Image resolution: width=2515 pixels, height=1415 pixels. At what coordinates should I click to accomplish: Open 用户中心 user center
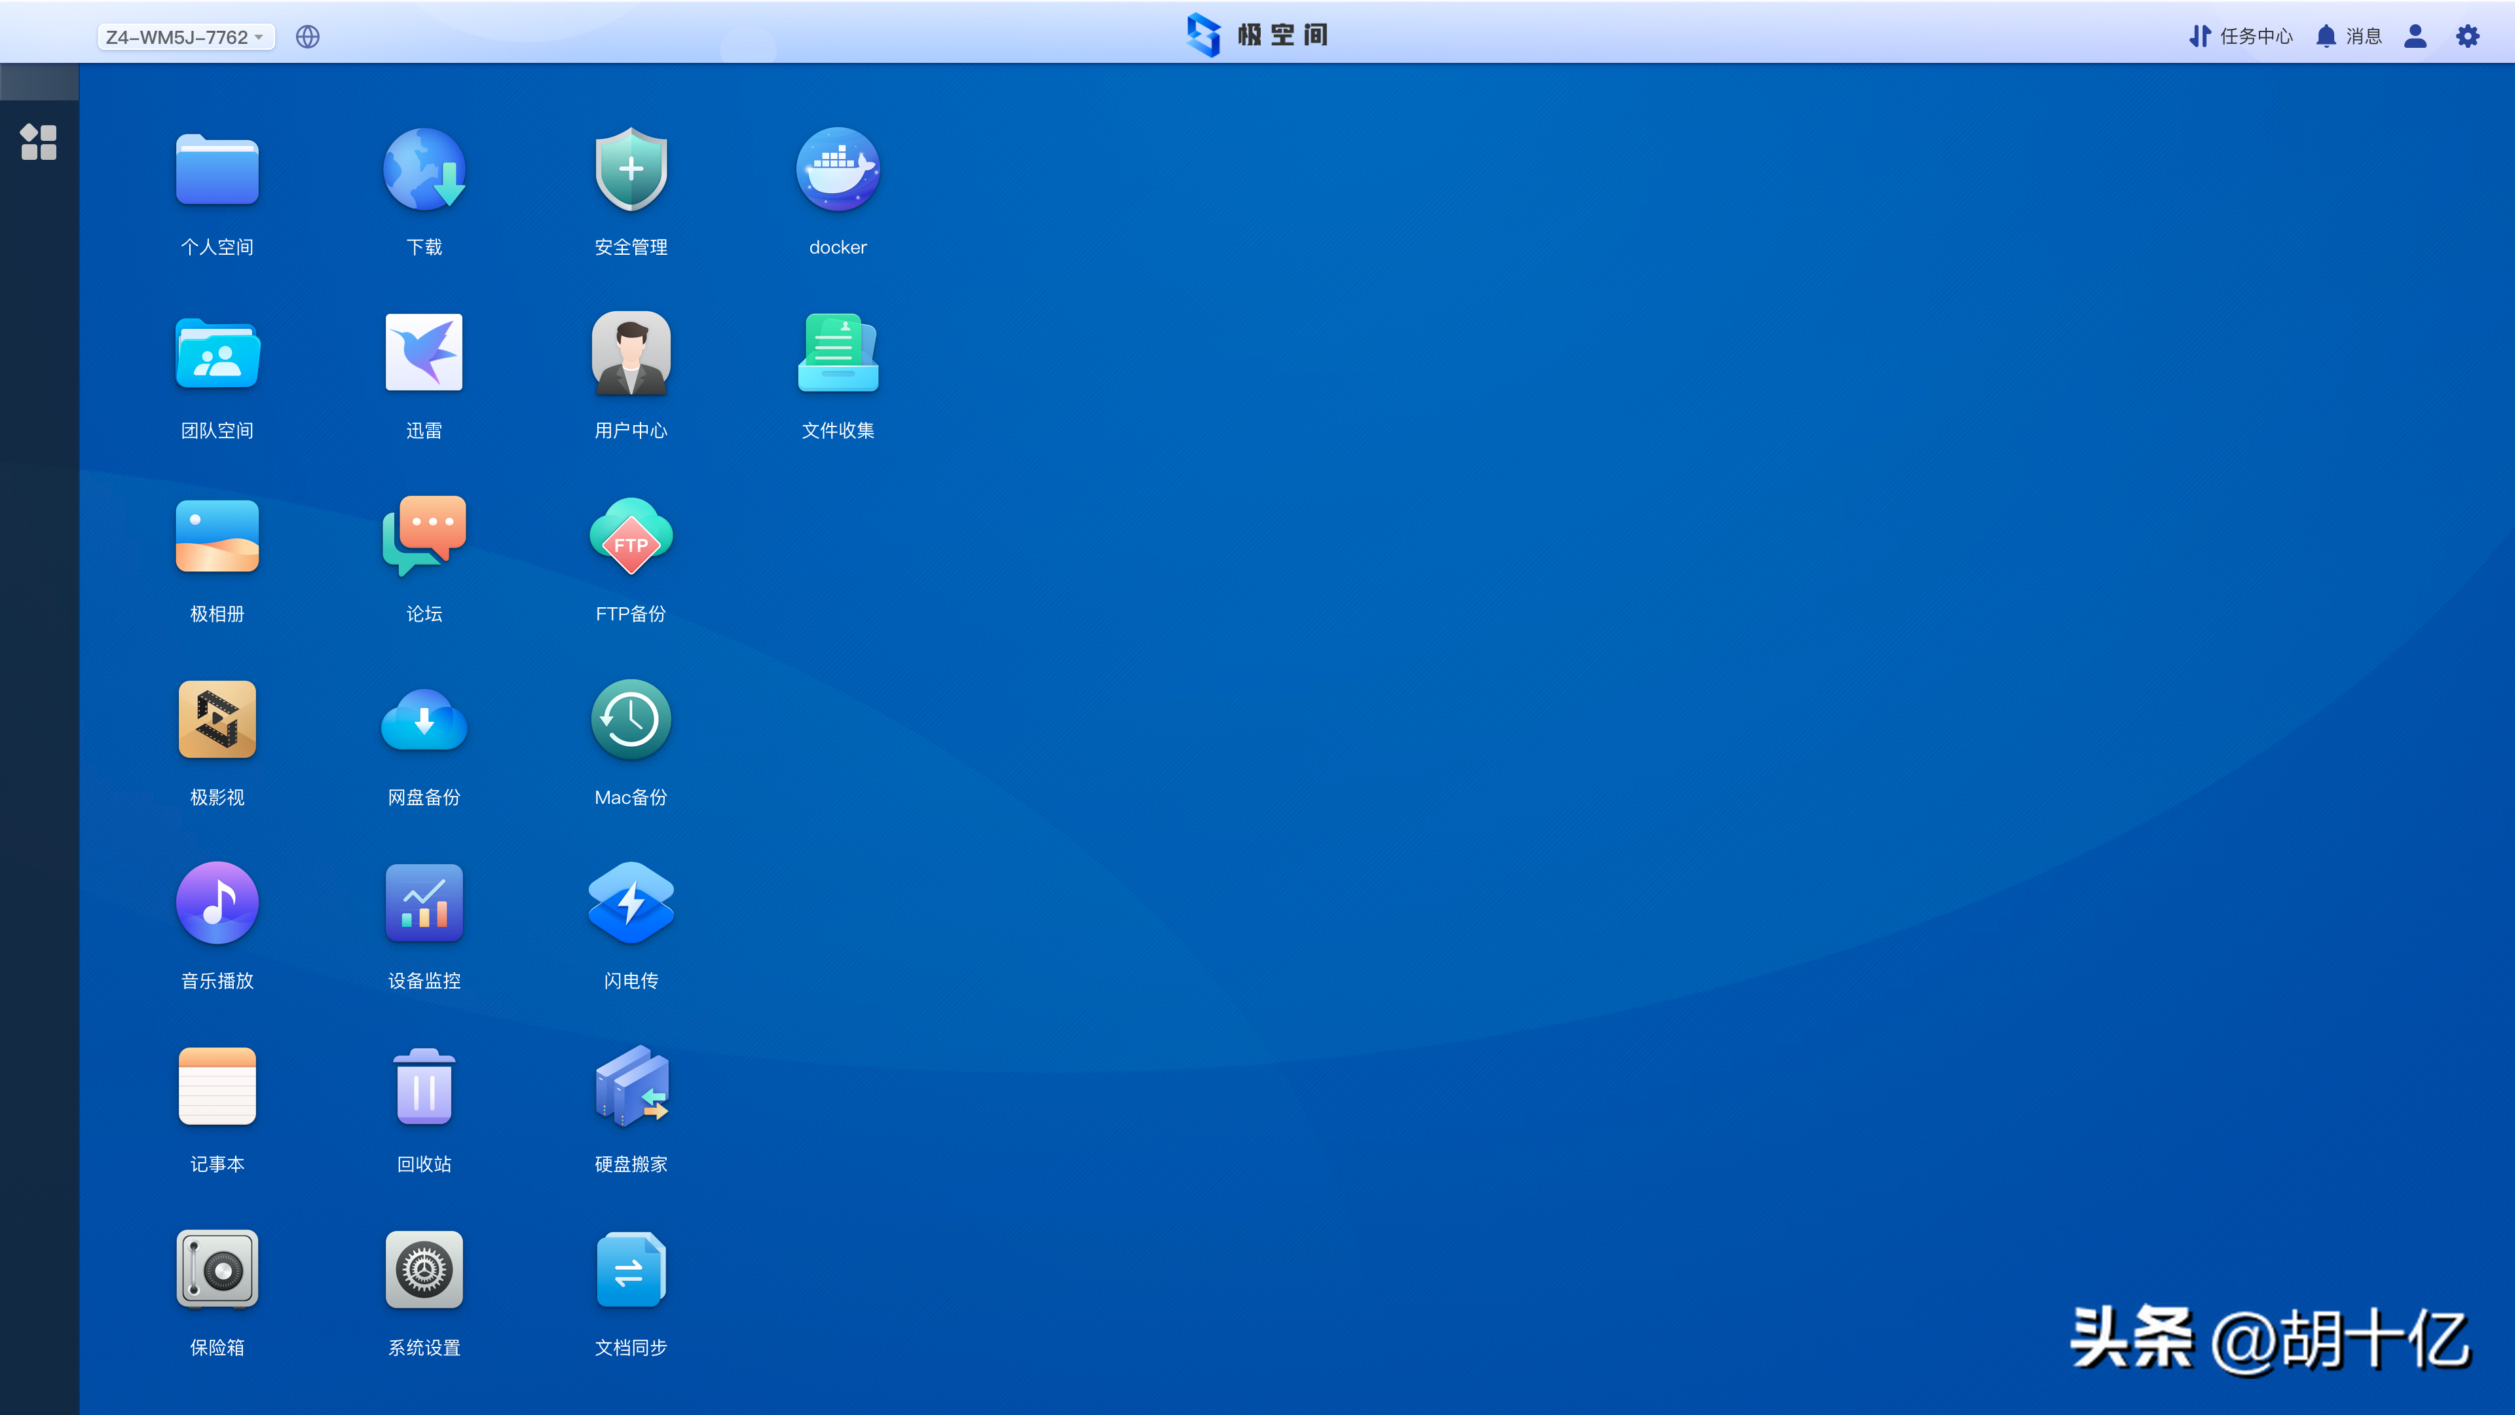(631, 354)
